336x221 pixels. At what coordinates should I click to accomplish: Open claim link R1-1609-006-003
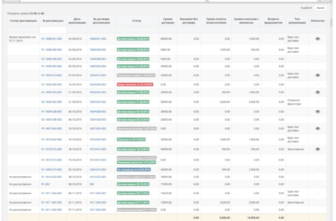click(x=51, y=85)
